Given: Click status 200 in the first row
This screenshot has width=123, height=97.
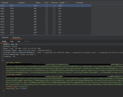Looking at the screenshot, I should tap(35, 6).
